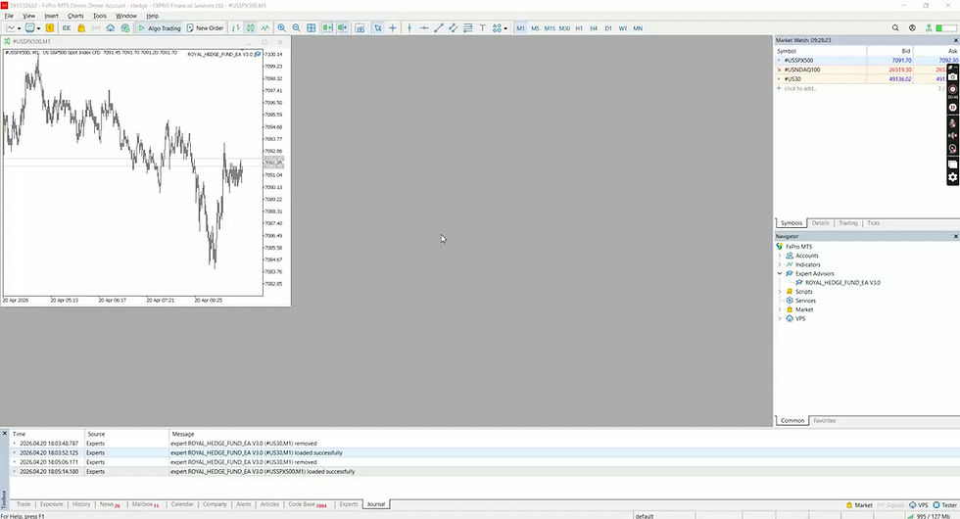Open the VPS cloud toolbar icon
960x519 pixels.
point(110,28)
